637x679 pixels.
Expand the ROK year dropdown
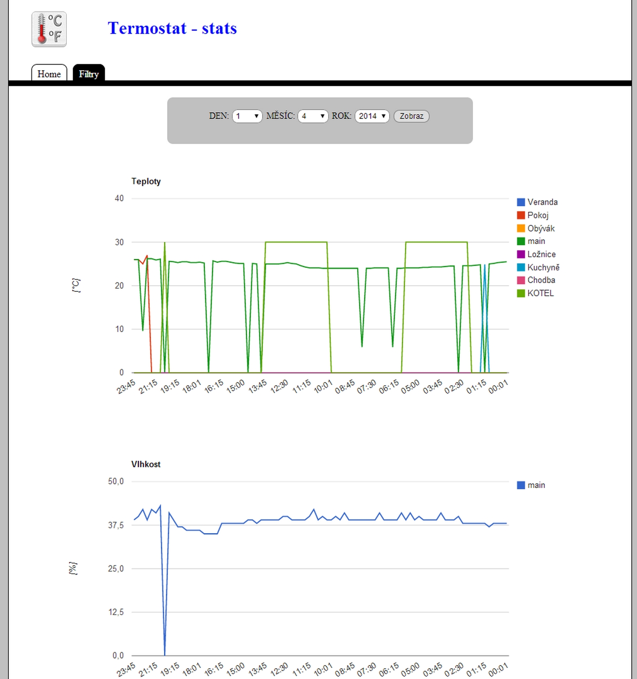(x=372, y=116)
